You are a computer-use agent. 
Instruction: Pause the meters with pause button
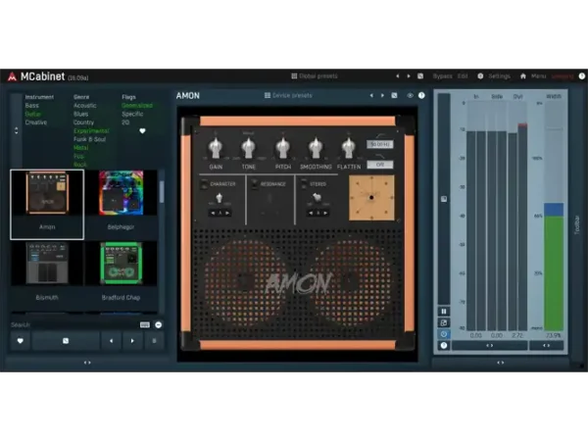pos(444,312)
